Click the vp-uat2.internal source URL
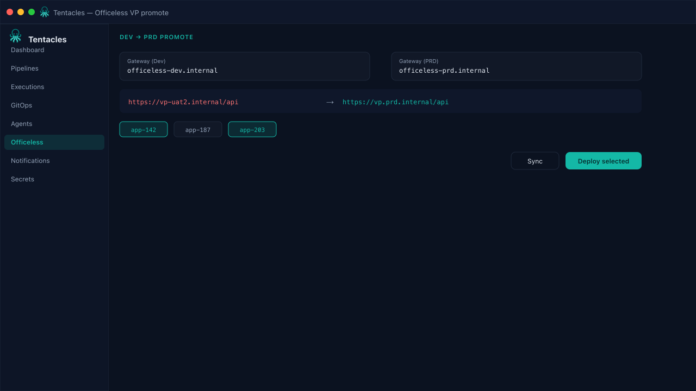This screenshot has width=696, height=391. pos(183,102)
